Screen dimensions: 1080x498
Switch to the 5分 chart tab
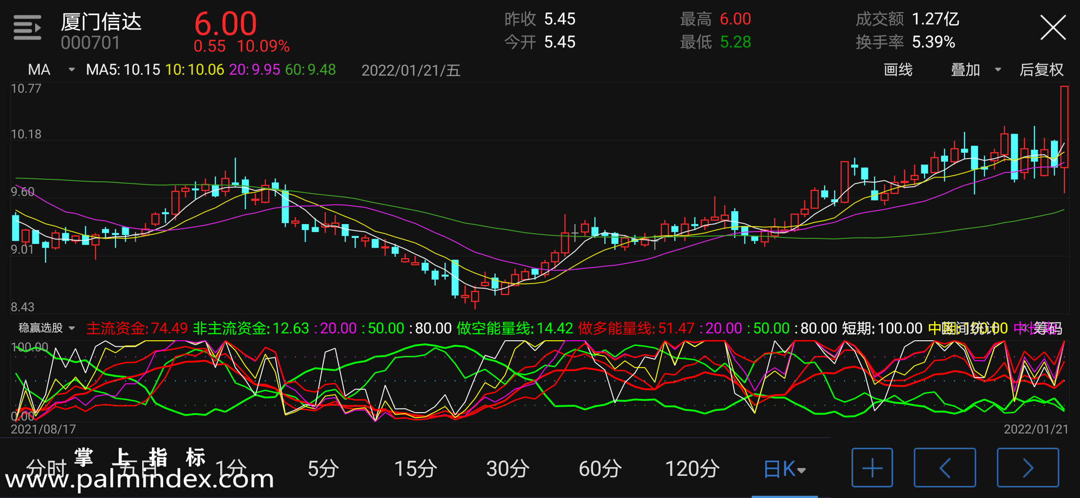coord(323,468)
